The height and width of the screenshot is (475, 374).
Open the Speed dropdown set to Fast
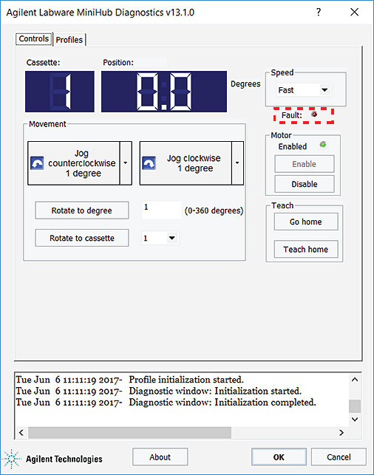point(304,90)
